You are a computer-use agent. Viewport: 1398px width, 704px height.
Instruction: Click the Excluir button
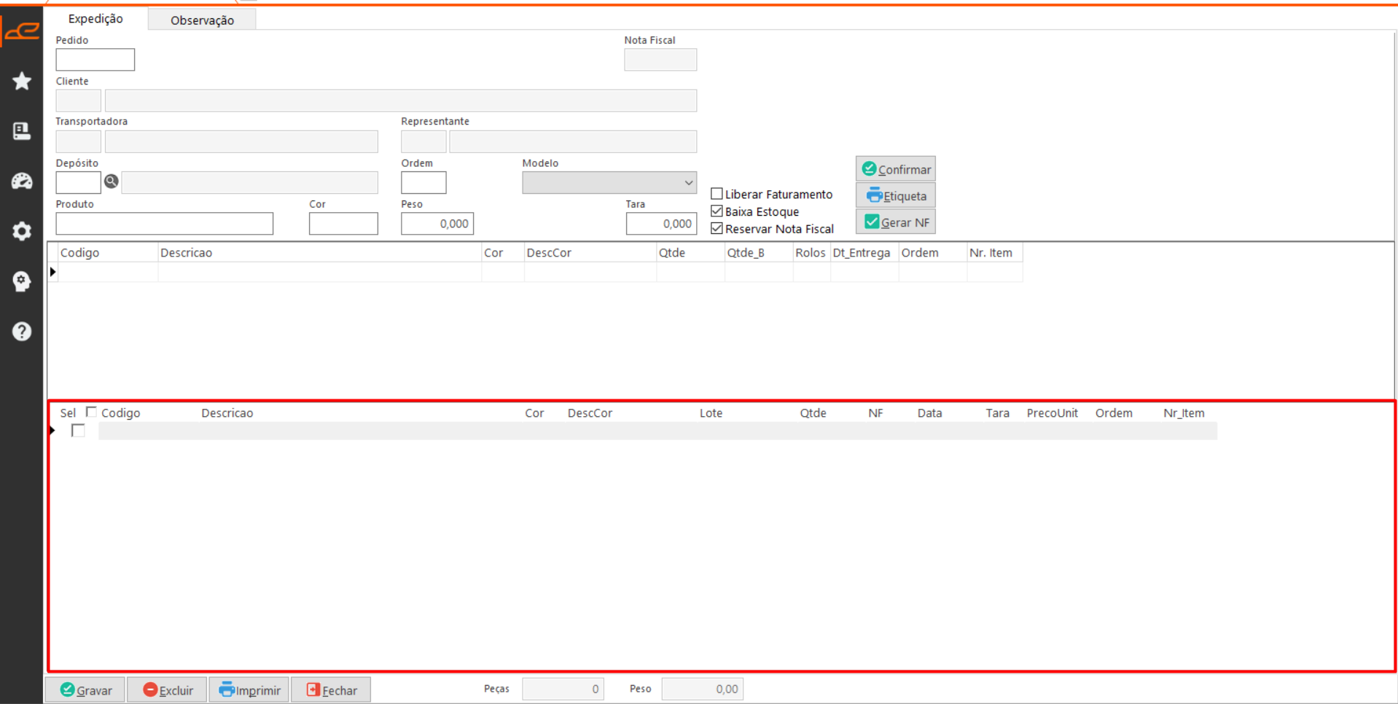coord(168,689)
